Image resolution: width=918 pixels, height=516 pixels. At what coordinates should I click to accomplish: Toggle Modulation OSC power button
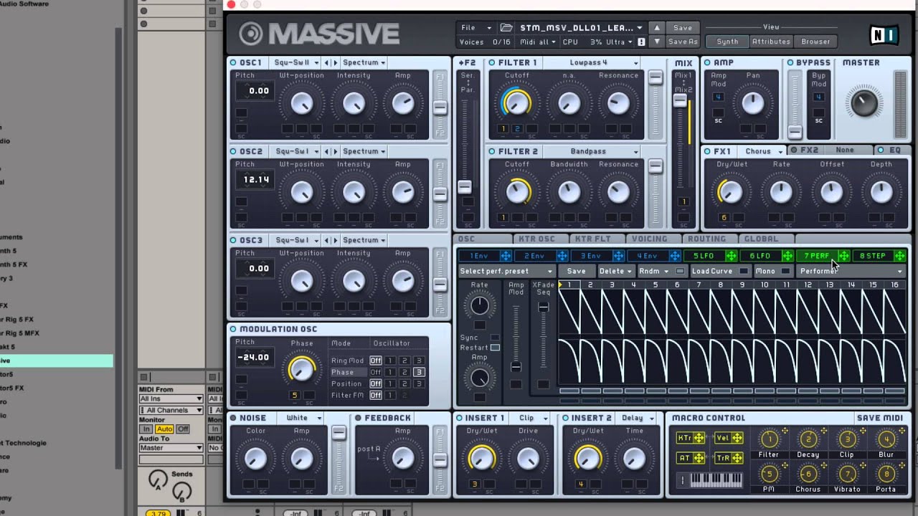click(x=234, y=329)
